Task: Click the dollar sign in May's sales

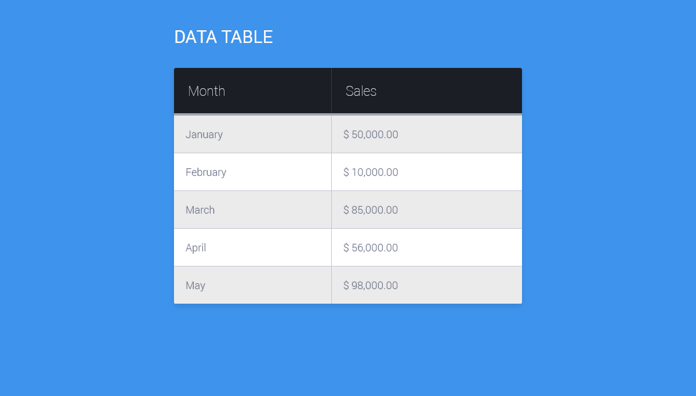Action: coord(346,286)
